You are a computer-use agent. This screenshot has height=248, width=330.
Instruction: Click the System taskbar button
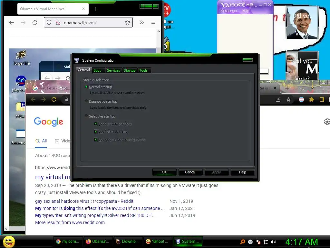tap(188, 242)
